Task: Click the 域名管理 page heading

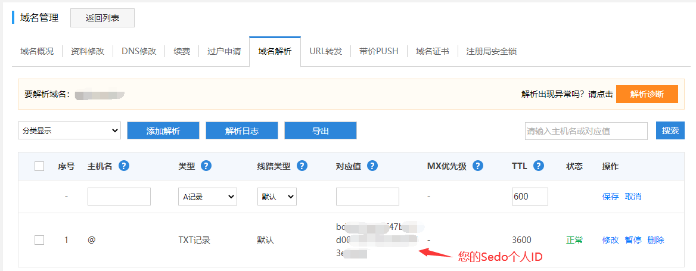Action: point(39,18)
